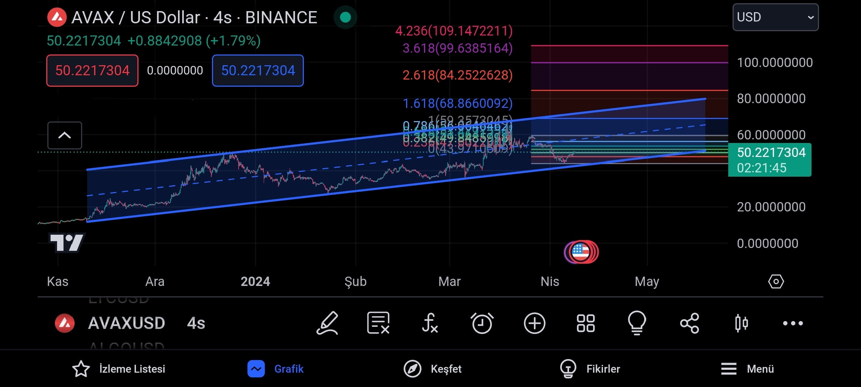Open chart type candlestick icon
This screenshot has height=387, width=861.
[x=741, y=323]
